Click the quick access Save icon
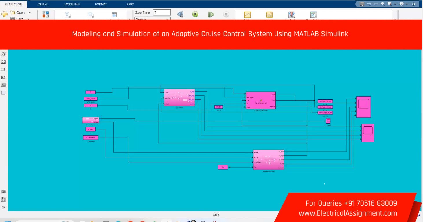 362,4
